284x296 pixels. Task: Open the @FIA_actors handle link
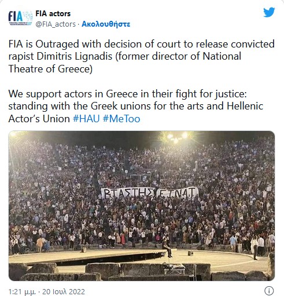click(56, 24)
